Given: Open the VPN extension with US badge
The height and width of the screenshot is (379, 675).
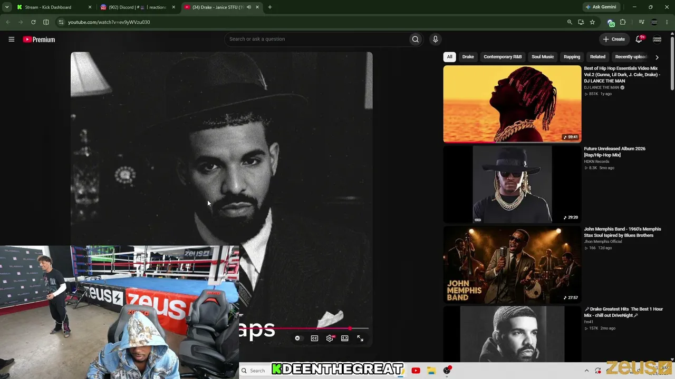Looking at the screenshot, I should click(611, 23).
